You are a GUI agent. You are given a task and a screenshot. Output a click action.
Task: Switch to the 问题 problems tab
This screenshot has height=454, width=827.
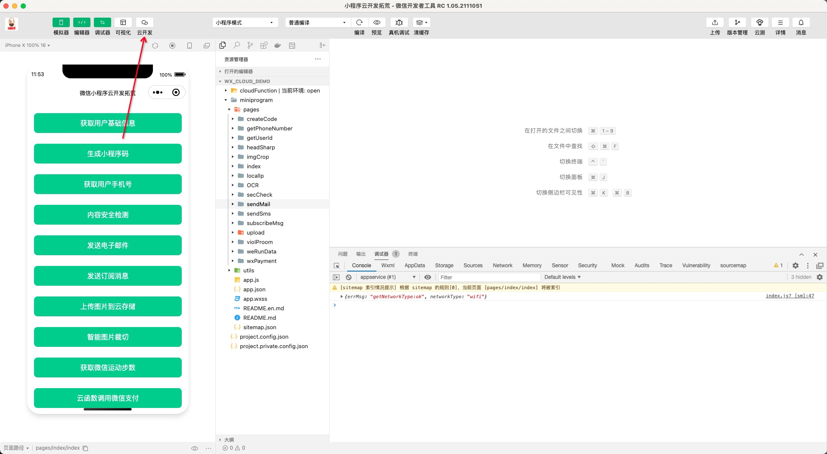coord(343,254)
